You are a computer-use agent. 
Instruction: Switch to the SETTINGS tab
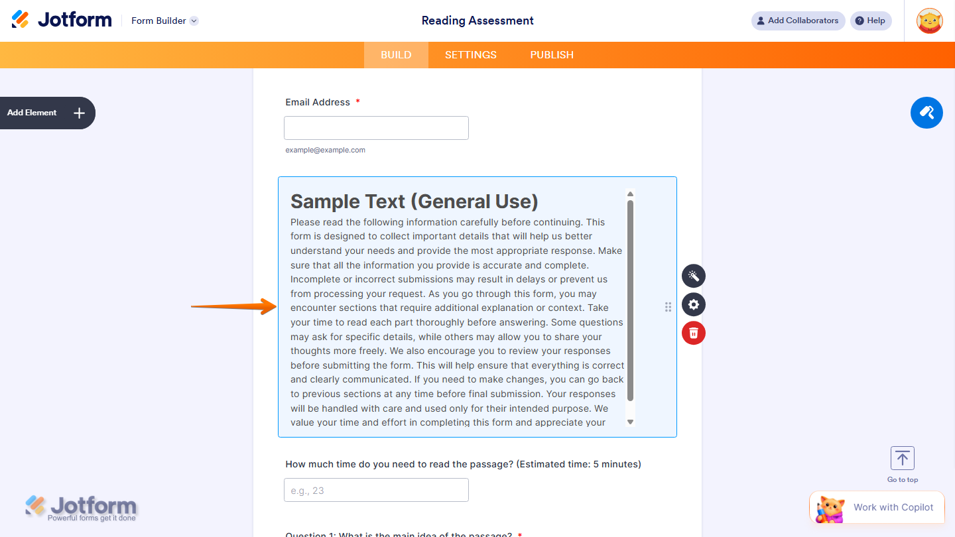point(470,55)
